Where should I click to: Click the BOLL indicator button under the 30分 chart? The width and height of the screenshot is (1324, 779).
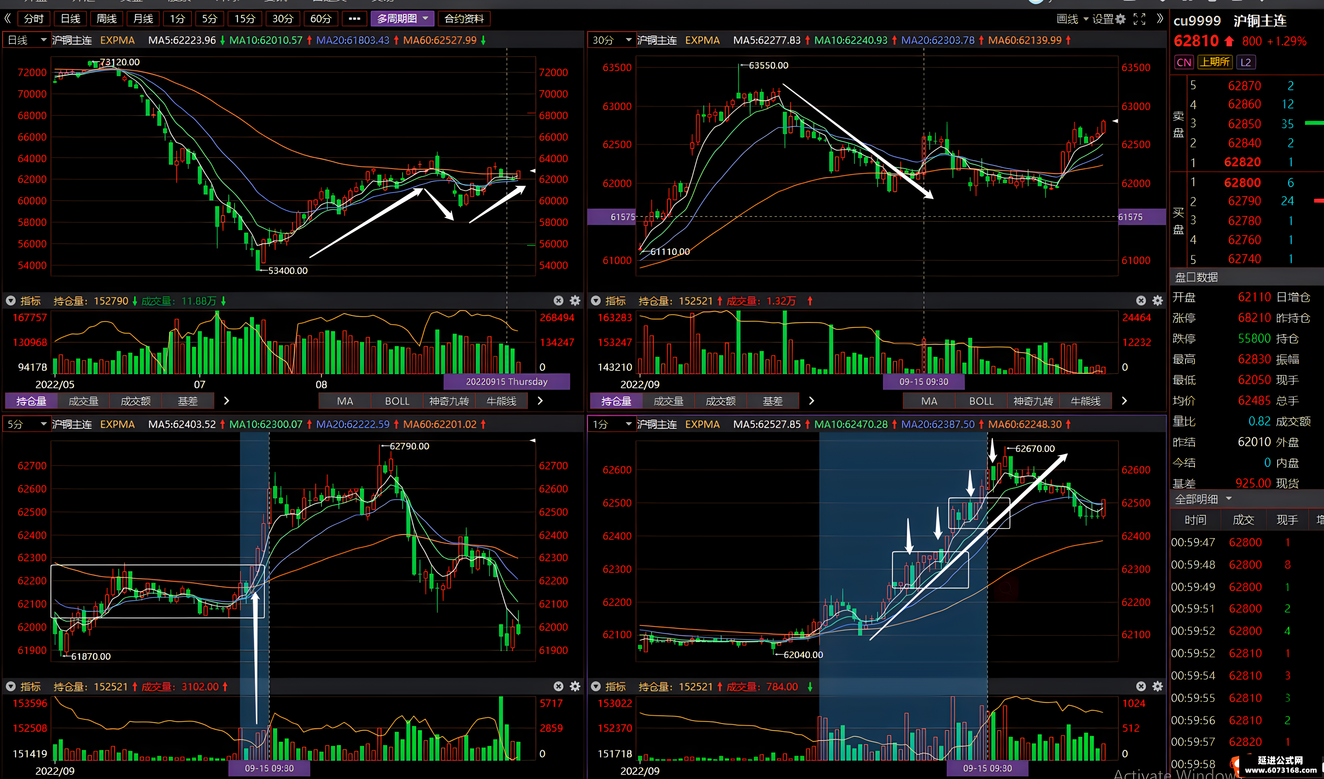(x=981, y=401)
